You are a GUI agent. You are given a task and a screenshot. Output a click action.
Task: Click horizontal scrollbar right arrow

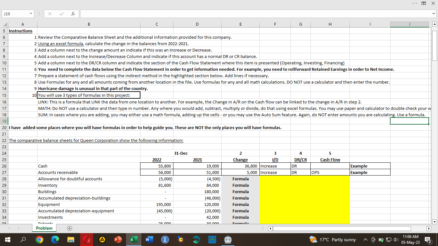click(x=429, y=229)
